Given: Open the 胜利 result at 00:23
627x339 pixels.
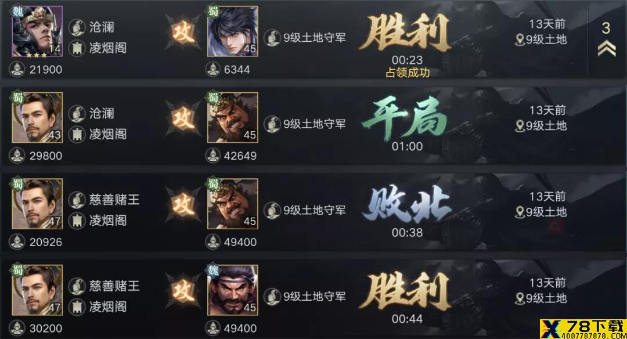Looking at the screenshot, I should [405, 34].
